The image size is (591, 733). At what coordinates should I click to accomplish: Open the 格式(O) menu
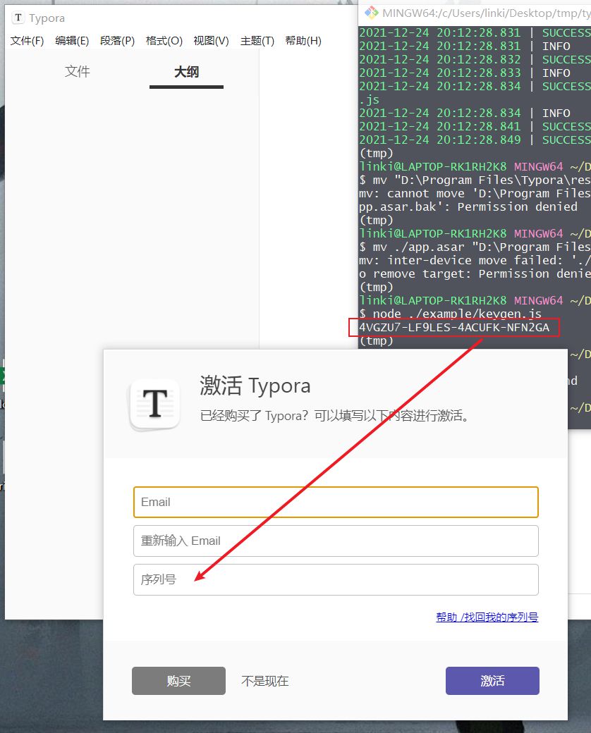click(x=164, y=41)
